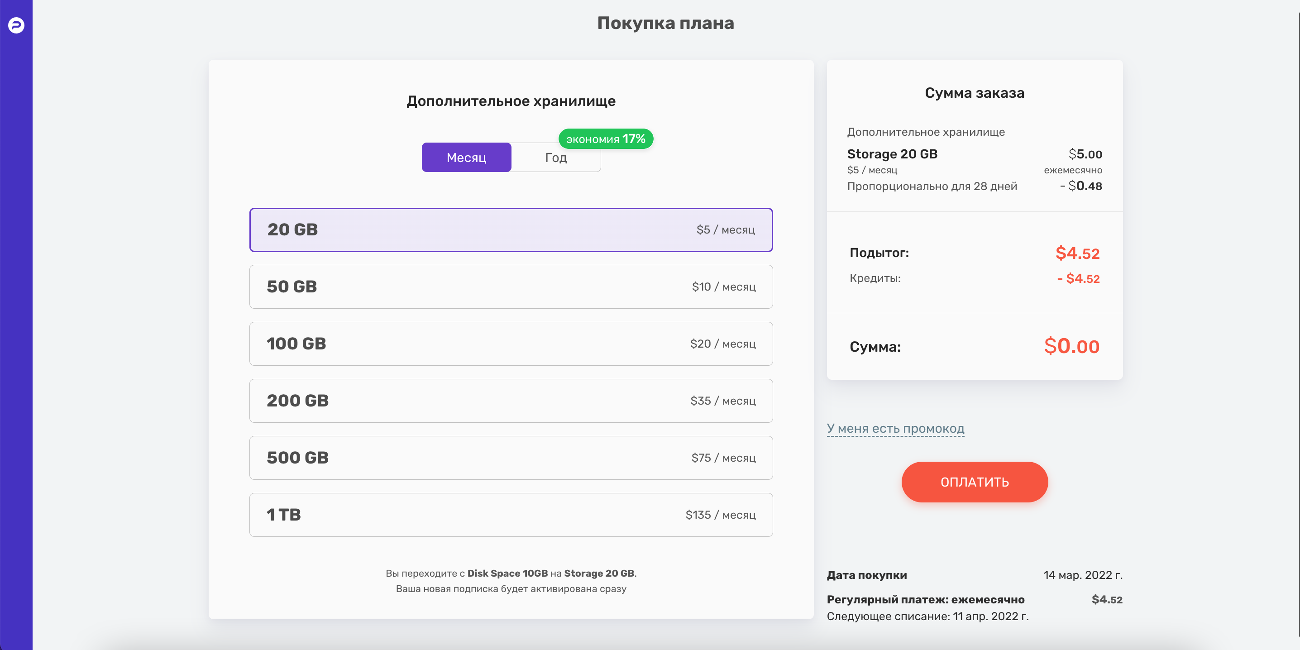This screenshot has height=650, width=1300.
Task: Click the 'Дата покупки' label
Action: [x=866, y=575]
